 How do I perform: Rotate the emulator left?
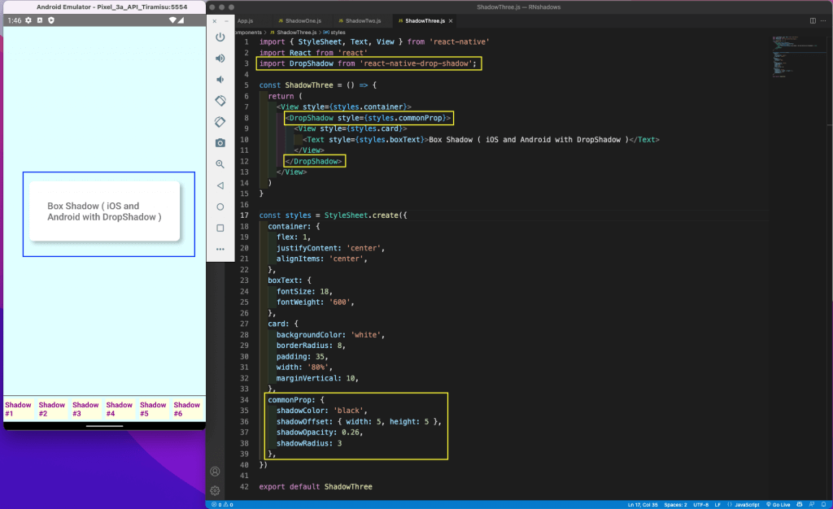click(220, 101)
